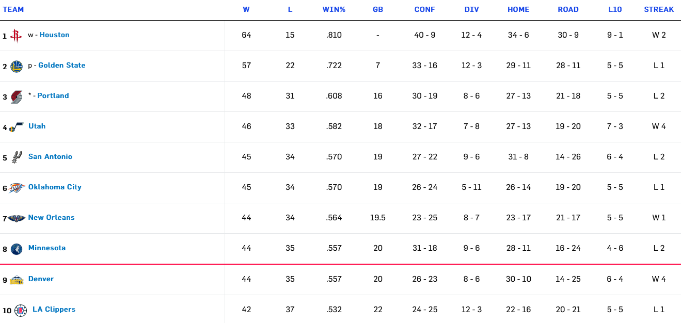Click the New Orleans Pelicans logo
Screen dimensions: 681x323
(x=17, y=218)
